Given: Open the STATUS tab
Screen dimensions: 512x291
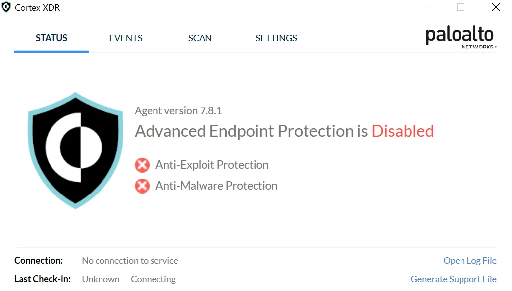Looking at the screenshot, I should 51,38.
